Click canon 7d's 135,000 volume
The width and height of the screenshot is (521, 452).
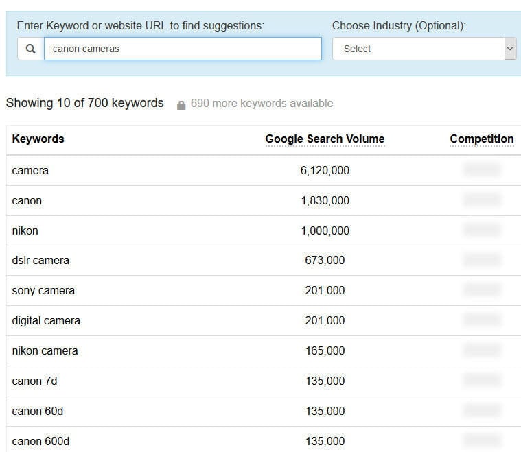[x=325, y=381]
